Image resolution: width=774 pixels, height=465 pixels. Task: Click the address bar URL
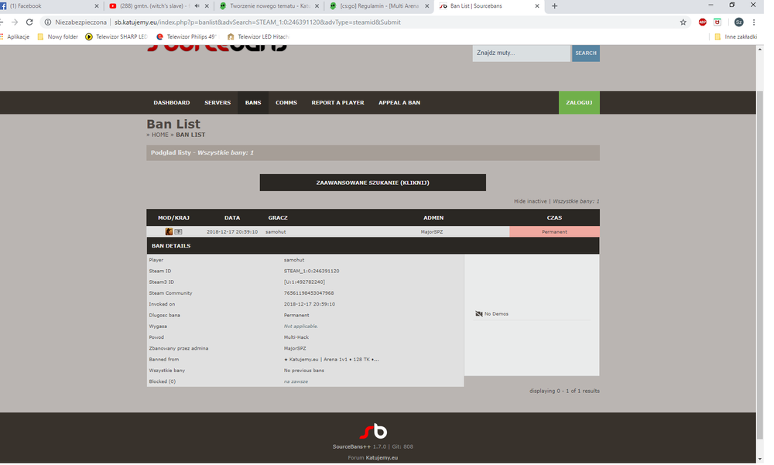257,22
